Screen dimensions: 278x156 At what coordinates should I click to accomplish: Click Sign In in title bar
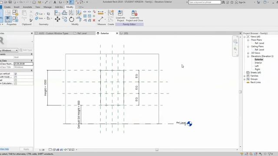point(240,2)
